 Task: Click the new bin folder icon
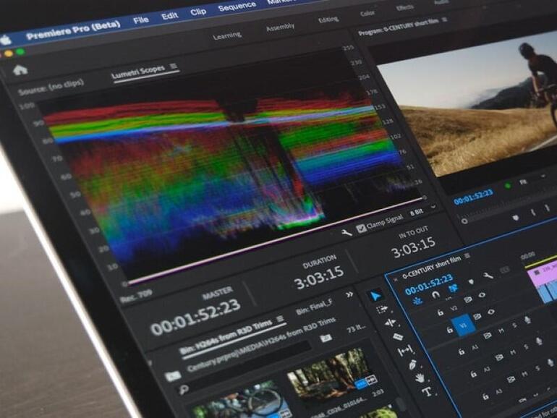(326, 338)
